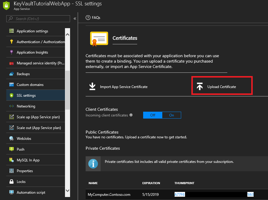Collapse the sidebar with double chevron
Viewport: 268px width, 200px height.
(x=75, y=19)
